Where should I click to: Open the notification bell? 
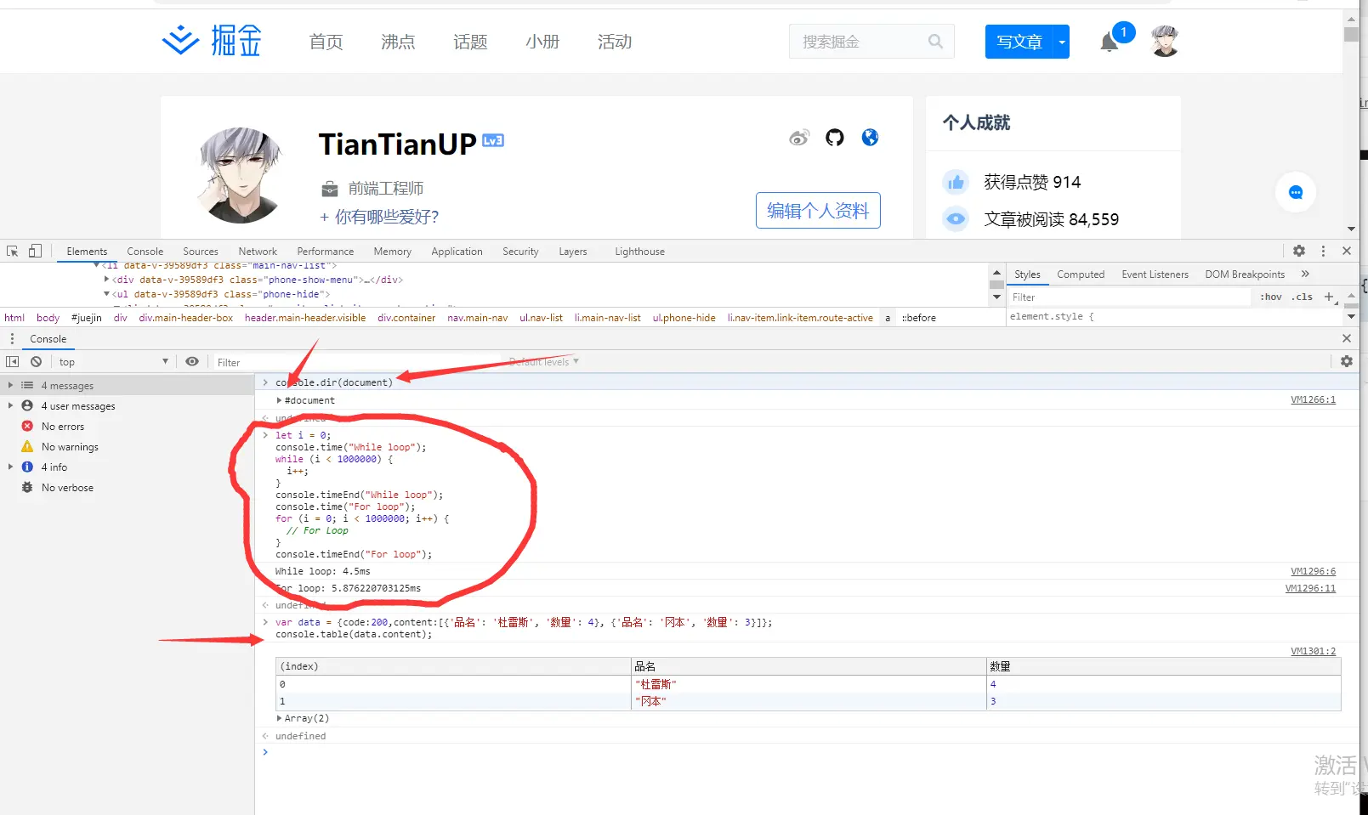[x=1110, y=42]
